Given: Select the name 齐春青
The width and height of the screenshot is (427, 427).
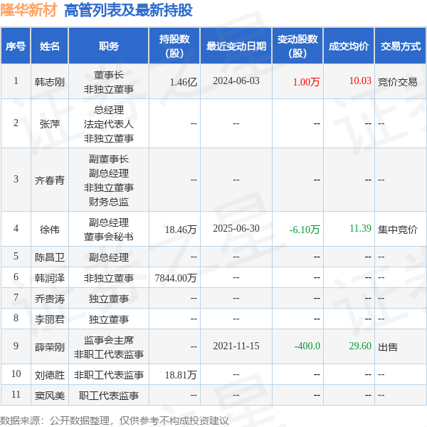Looking at the screenshot, I should point(50,180).
